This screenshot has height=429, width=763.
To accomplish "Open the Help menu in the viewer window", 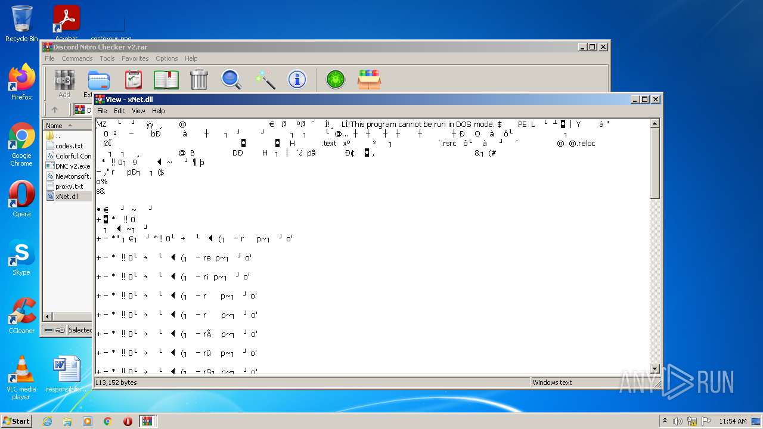I will 158,111.
